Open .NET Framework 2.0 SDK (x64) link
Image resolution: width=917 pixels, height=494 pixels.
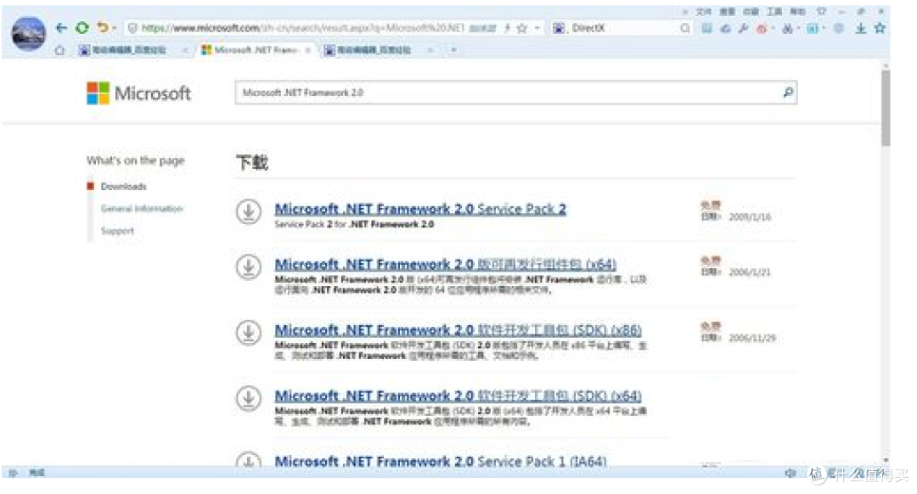[x=458, y=396]
